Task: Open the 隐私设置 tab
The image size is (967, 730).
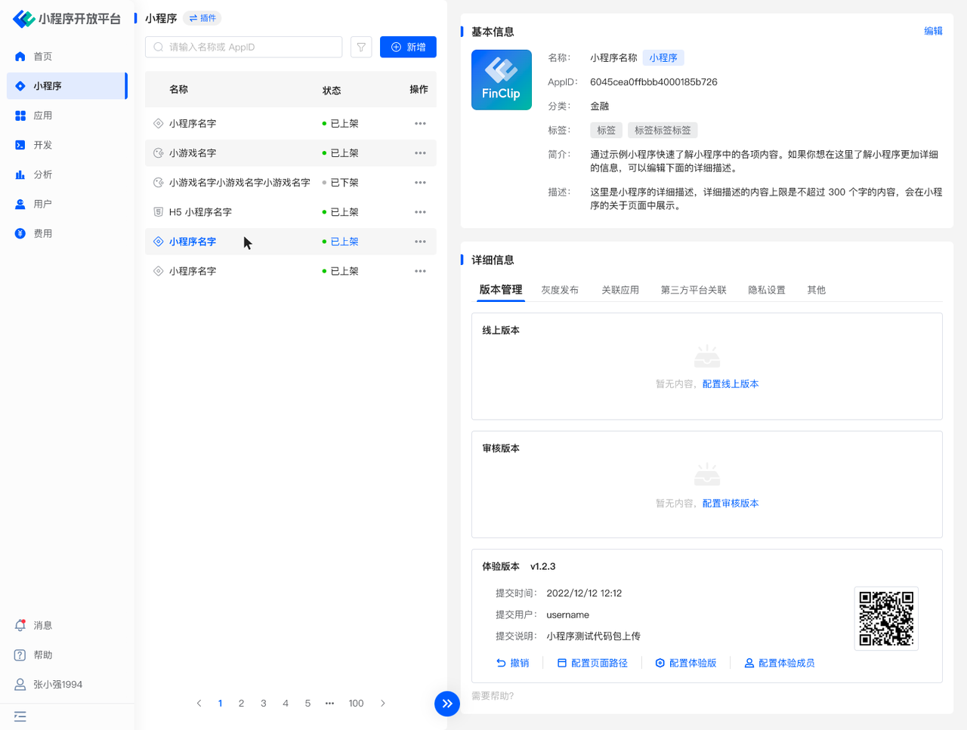Action: 766,290
